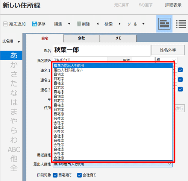
Task: Choose 会社④ in the sender list
Action: point(113,132)
